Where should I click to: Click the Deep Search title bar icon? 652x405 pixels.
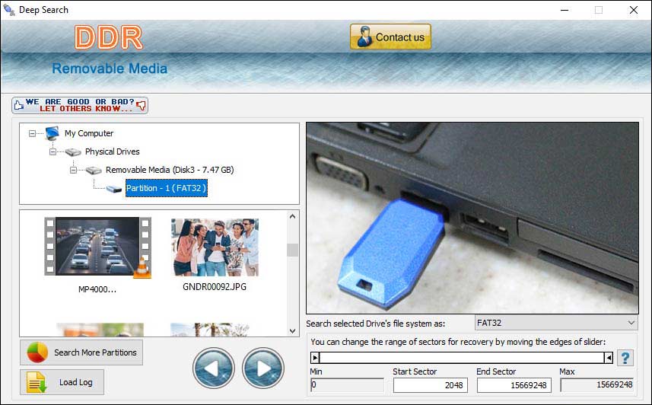tap(8, 10)
